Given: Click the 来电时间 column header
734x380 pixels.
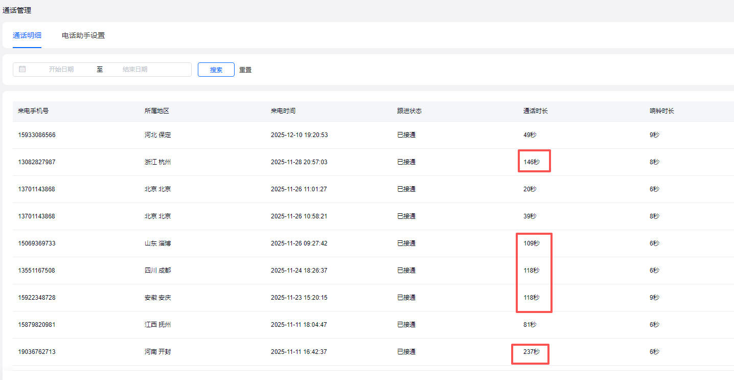Looking at the screenshot, I should 283,111.
